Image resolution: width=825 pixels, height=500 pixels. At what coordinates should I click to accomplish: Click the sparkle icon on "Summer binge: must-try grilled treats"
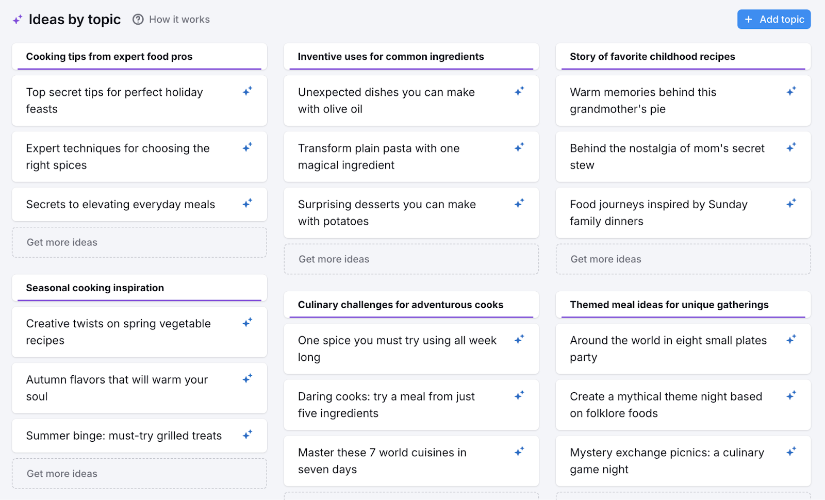[247, 434]
